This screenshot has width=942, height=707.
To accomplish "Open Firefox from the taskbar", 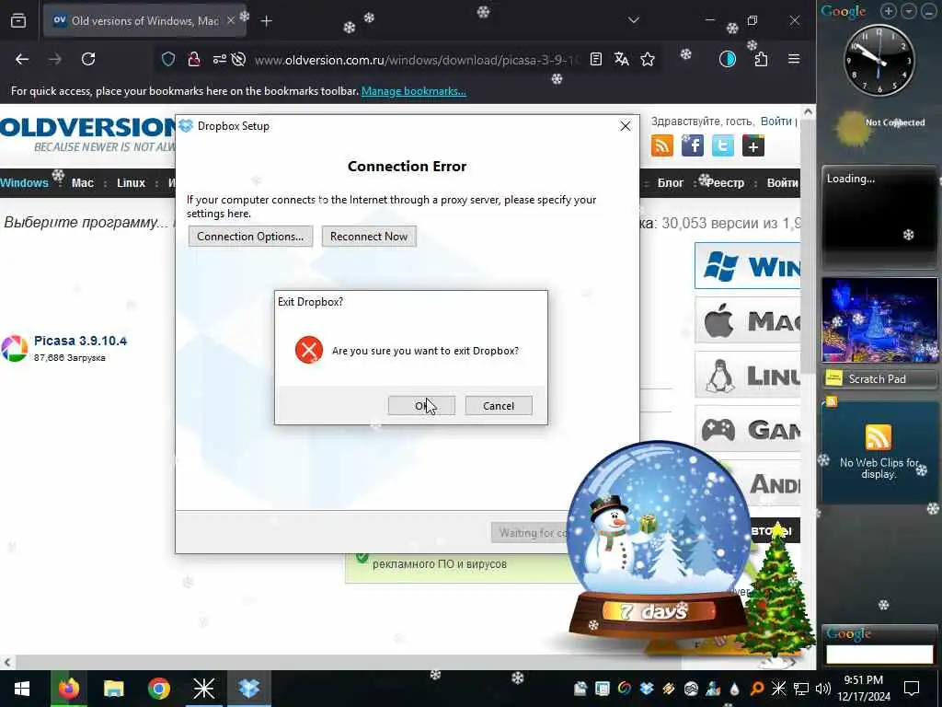I will [68, 689].
